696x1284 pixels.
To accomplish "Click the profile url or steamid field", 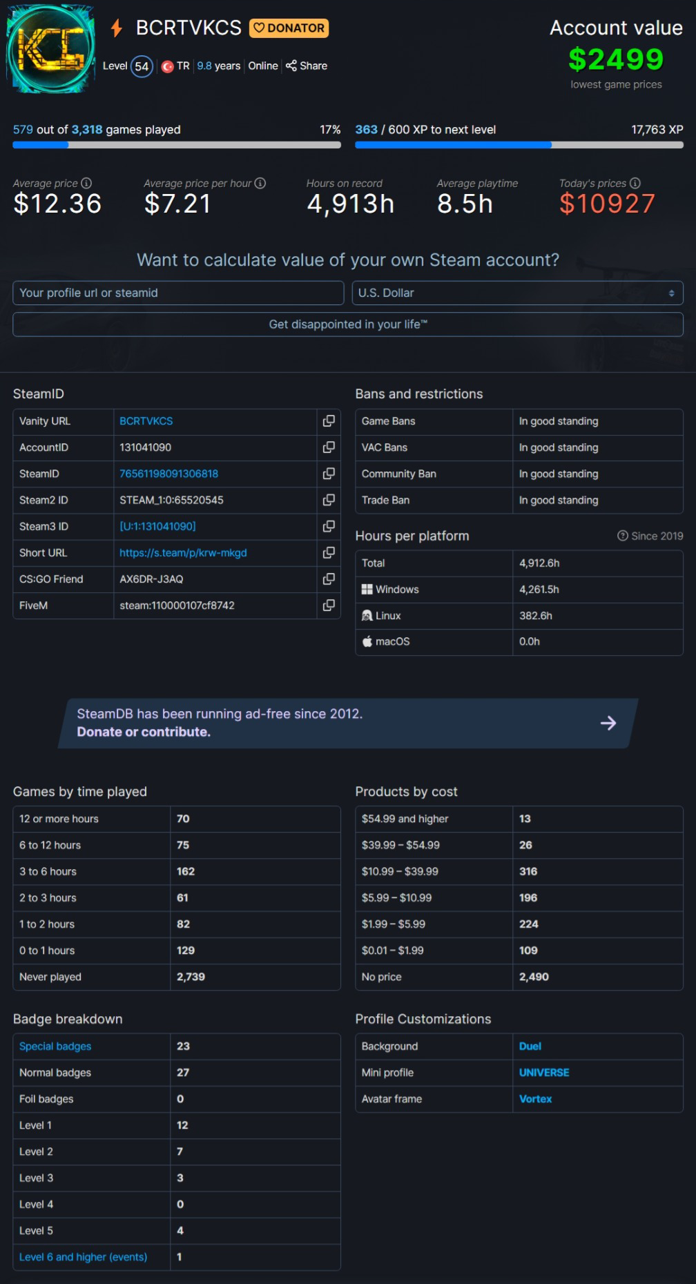I will click(178, 293).
